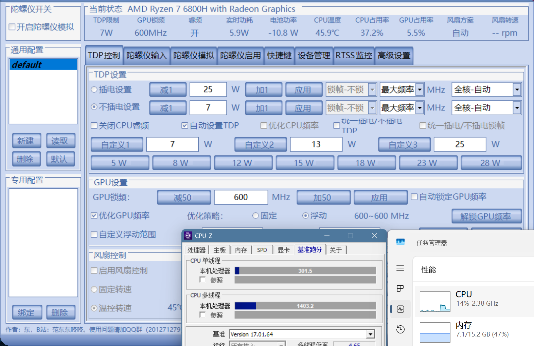534x346 pixels.
Task: Open the 显卡 tab in CPU-Z
Action: pos(284,250)
